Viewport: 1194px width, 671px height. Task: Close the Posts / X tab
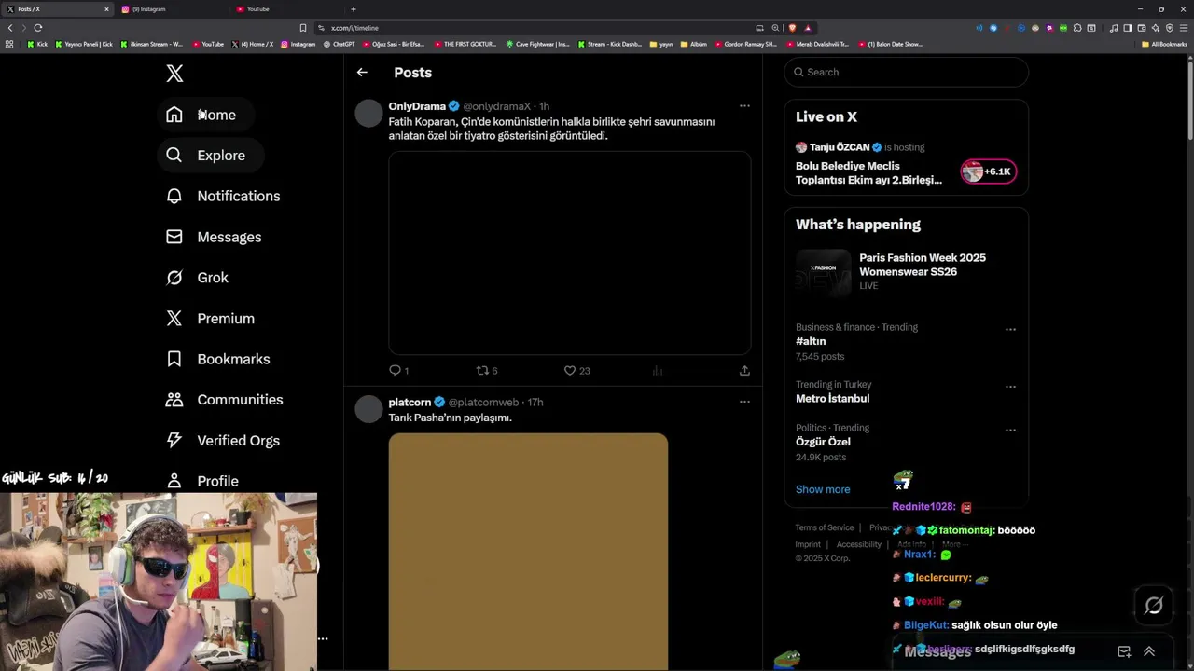click(x=106, y=9)
